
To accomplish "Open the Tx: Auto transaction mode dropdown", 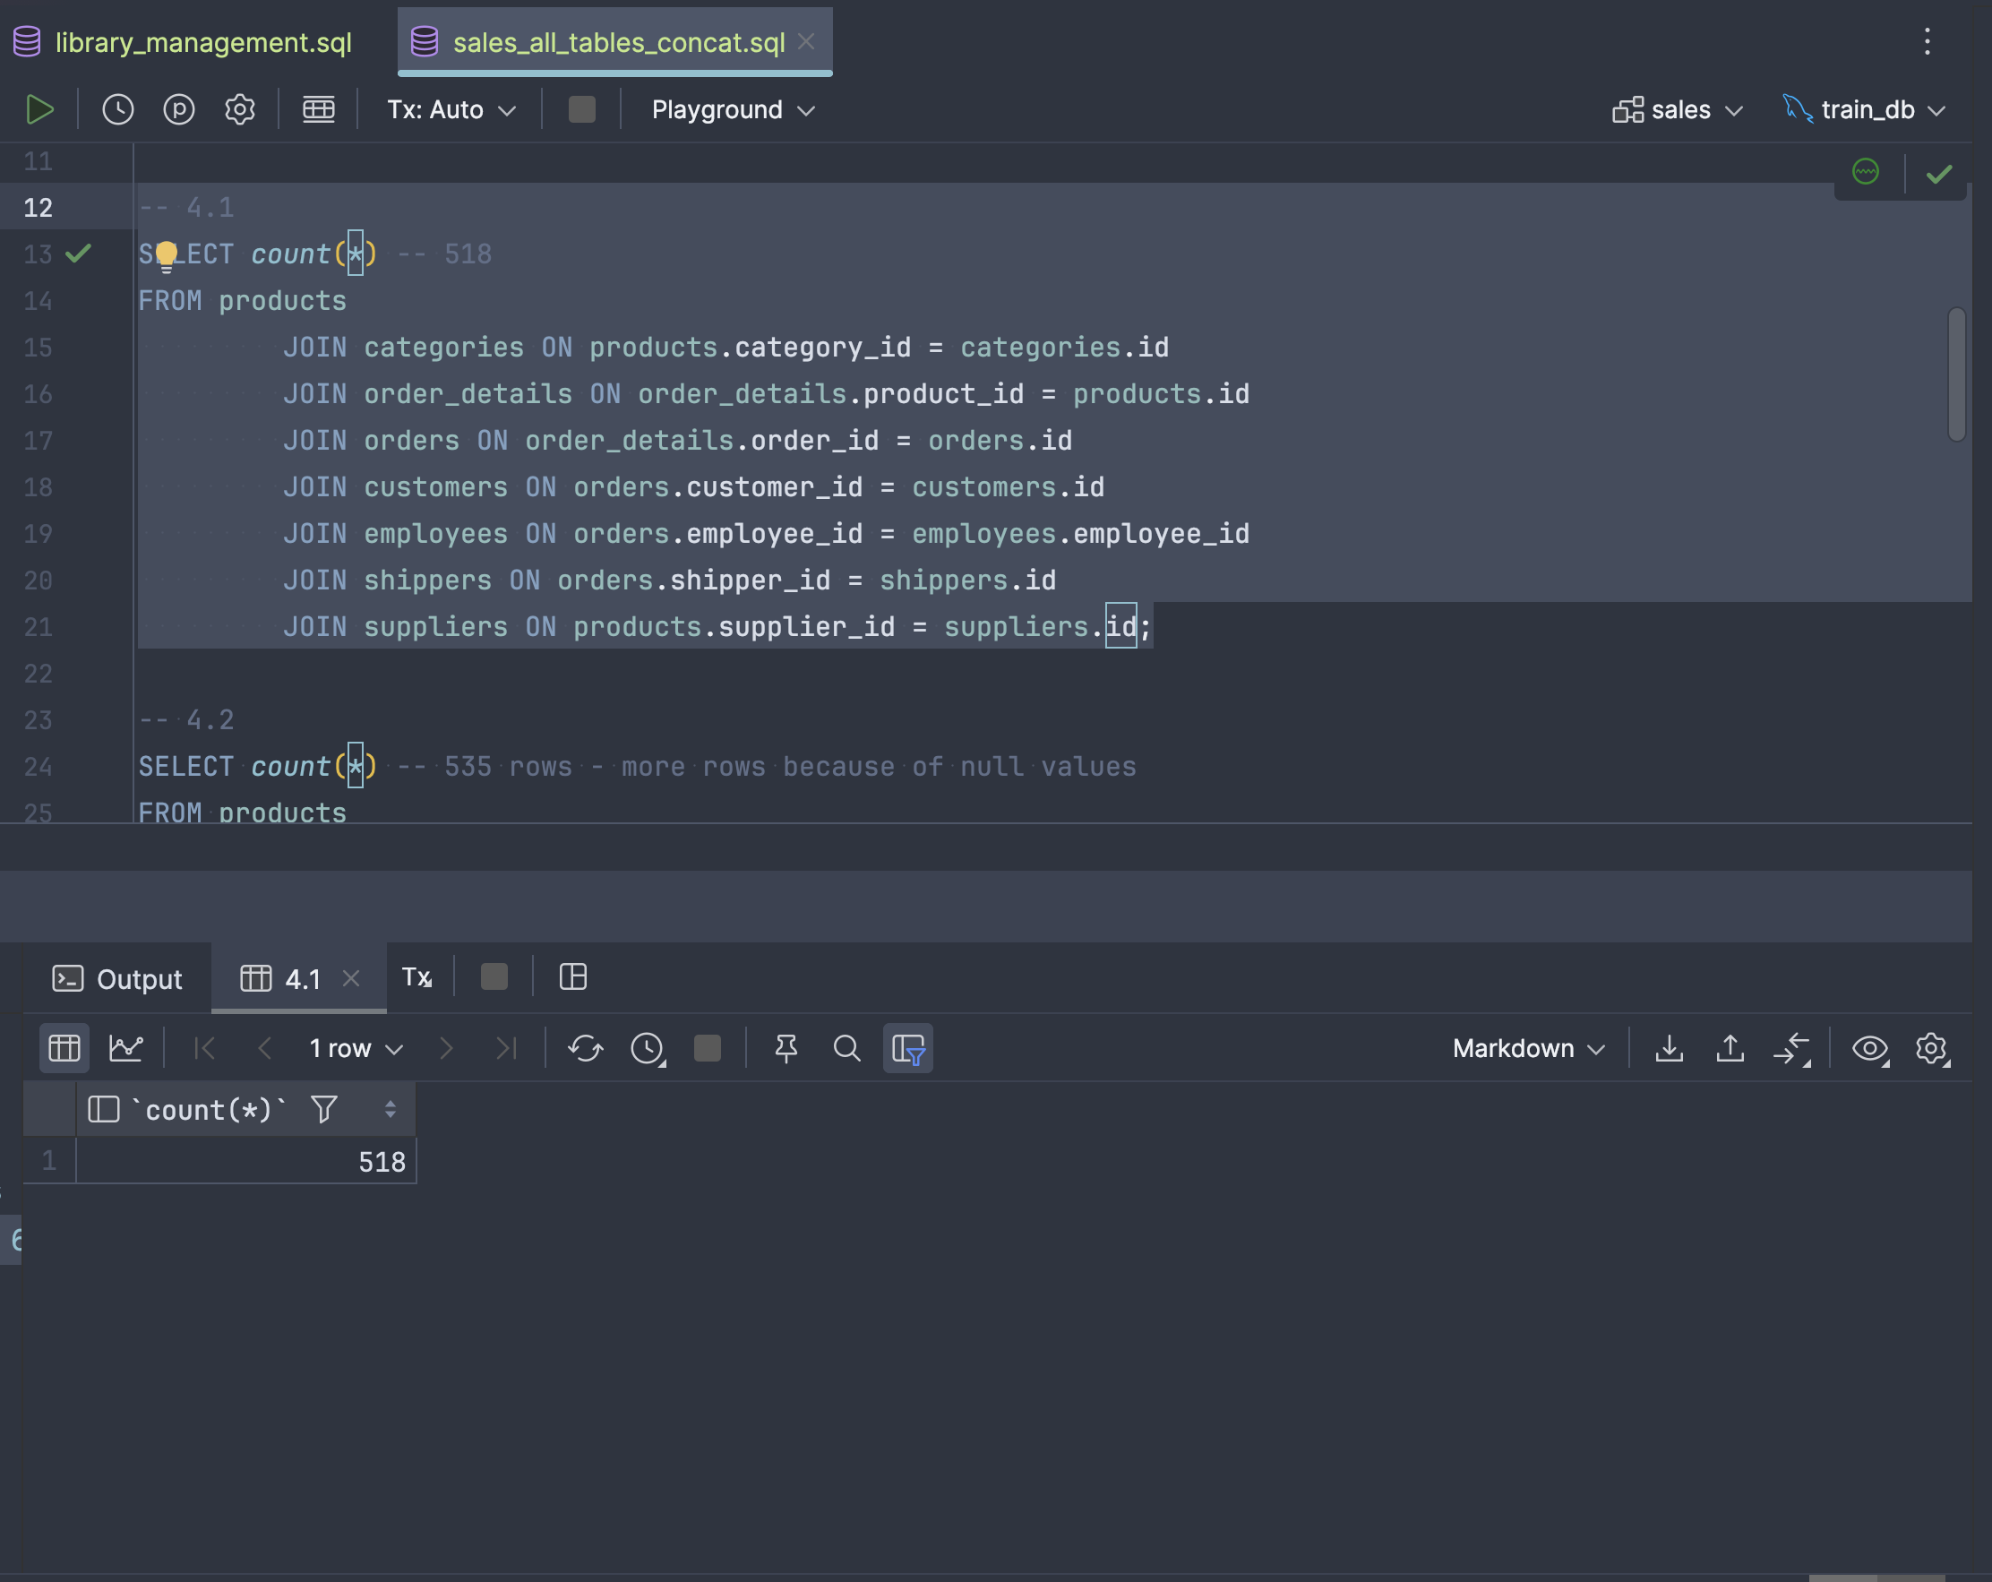I will (451, 109).
